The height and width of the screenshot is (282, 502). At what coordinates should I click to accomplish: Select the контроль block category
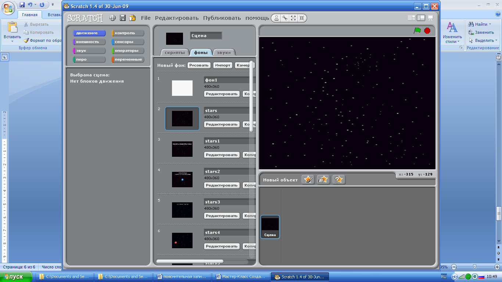pos(128,33)
